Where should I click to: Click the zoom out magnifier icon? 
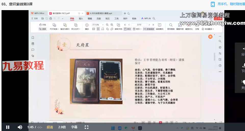pyautogui.click(x=107, y=25)
